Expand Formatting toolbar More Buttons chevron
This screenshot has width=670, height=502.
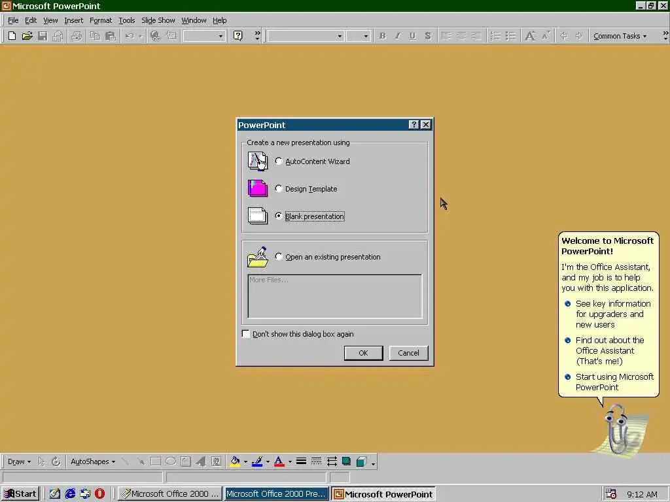[x=665, y=36]
